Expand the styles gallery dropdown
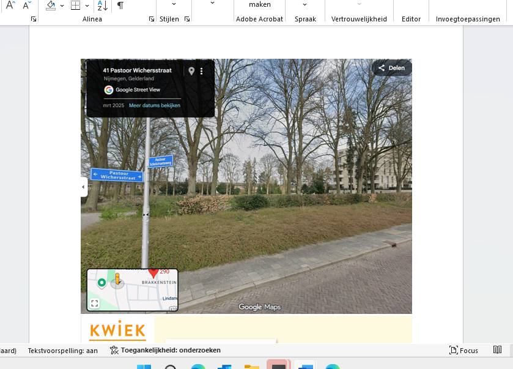 [212, 4]
